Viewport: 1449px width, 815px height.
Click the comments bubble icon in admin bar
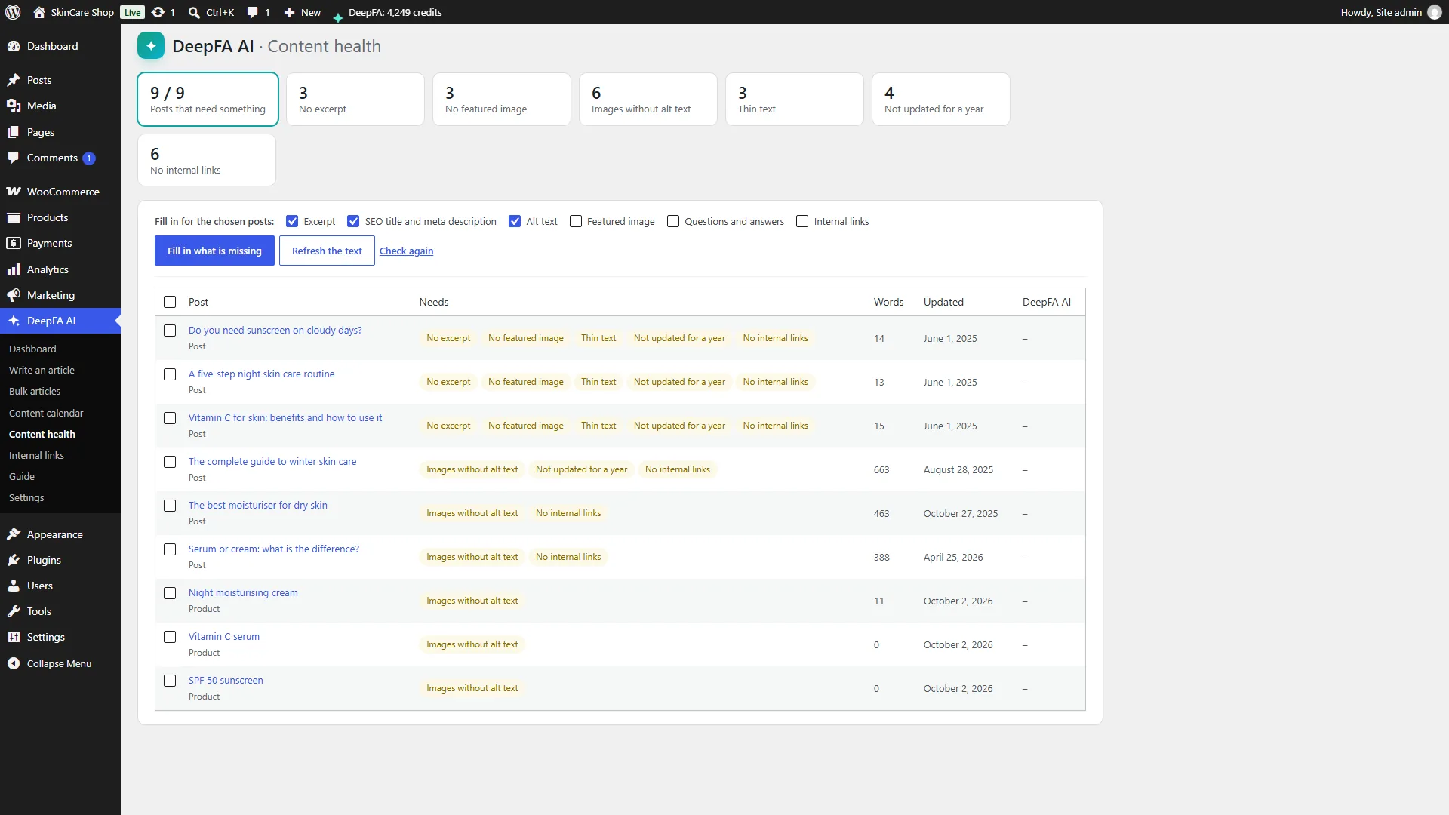click(x=253, y=12)
